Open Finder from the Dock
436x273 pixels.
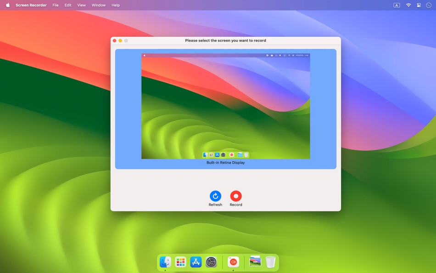[165, 262]
